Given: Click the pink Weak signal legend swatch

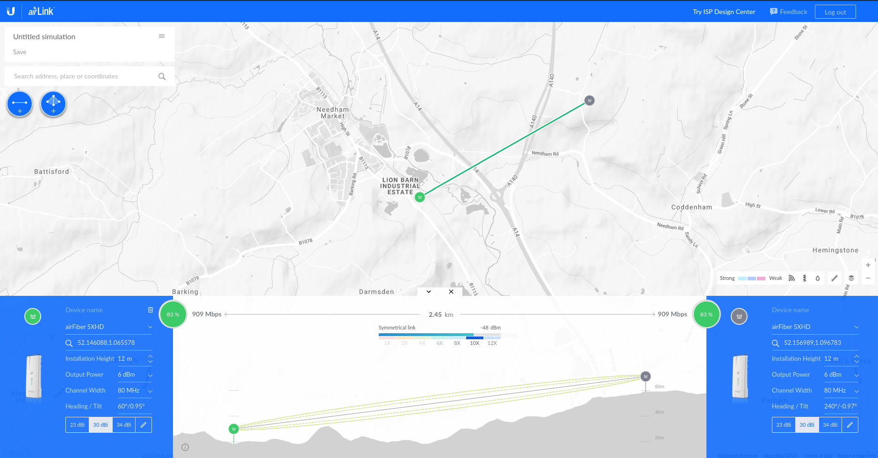Looking at the screenshot, I should [761, 278].
